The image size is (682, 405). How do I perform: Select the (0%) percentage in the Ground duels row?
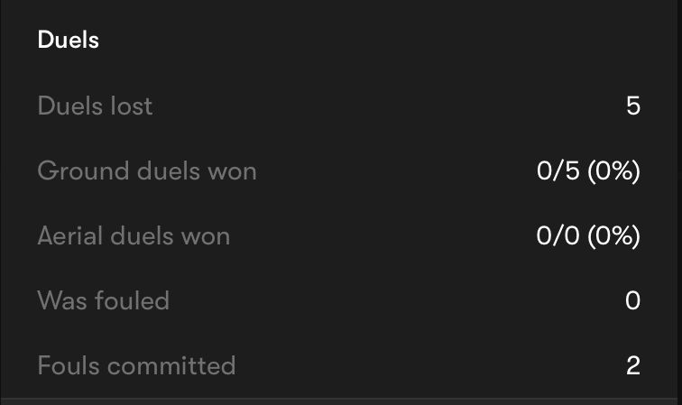[x=613, y=170]
